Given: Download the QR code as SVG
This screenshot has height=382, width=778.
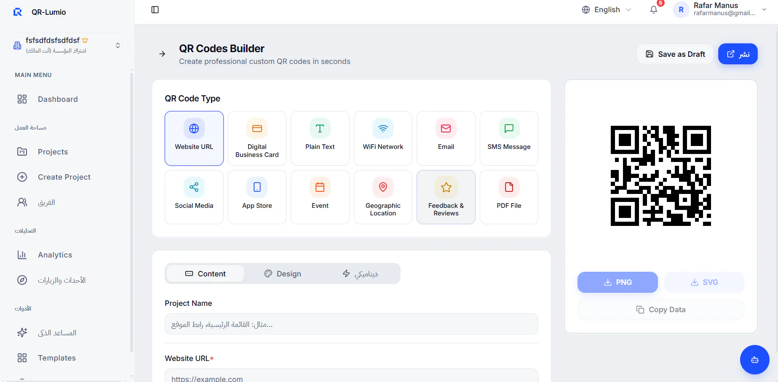Looking at the screenshot, I should pos(704,282).
